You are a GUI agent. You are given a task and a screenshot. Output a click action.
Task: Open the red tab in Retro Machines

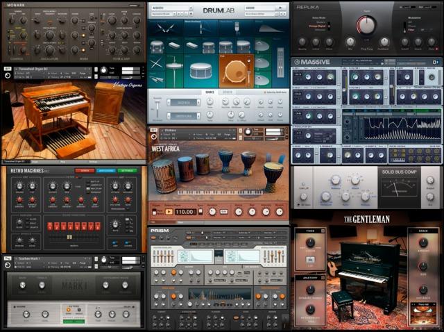(x=85, y=171)
